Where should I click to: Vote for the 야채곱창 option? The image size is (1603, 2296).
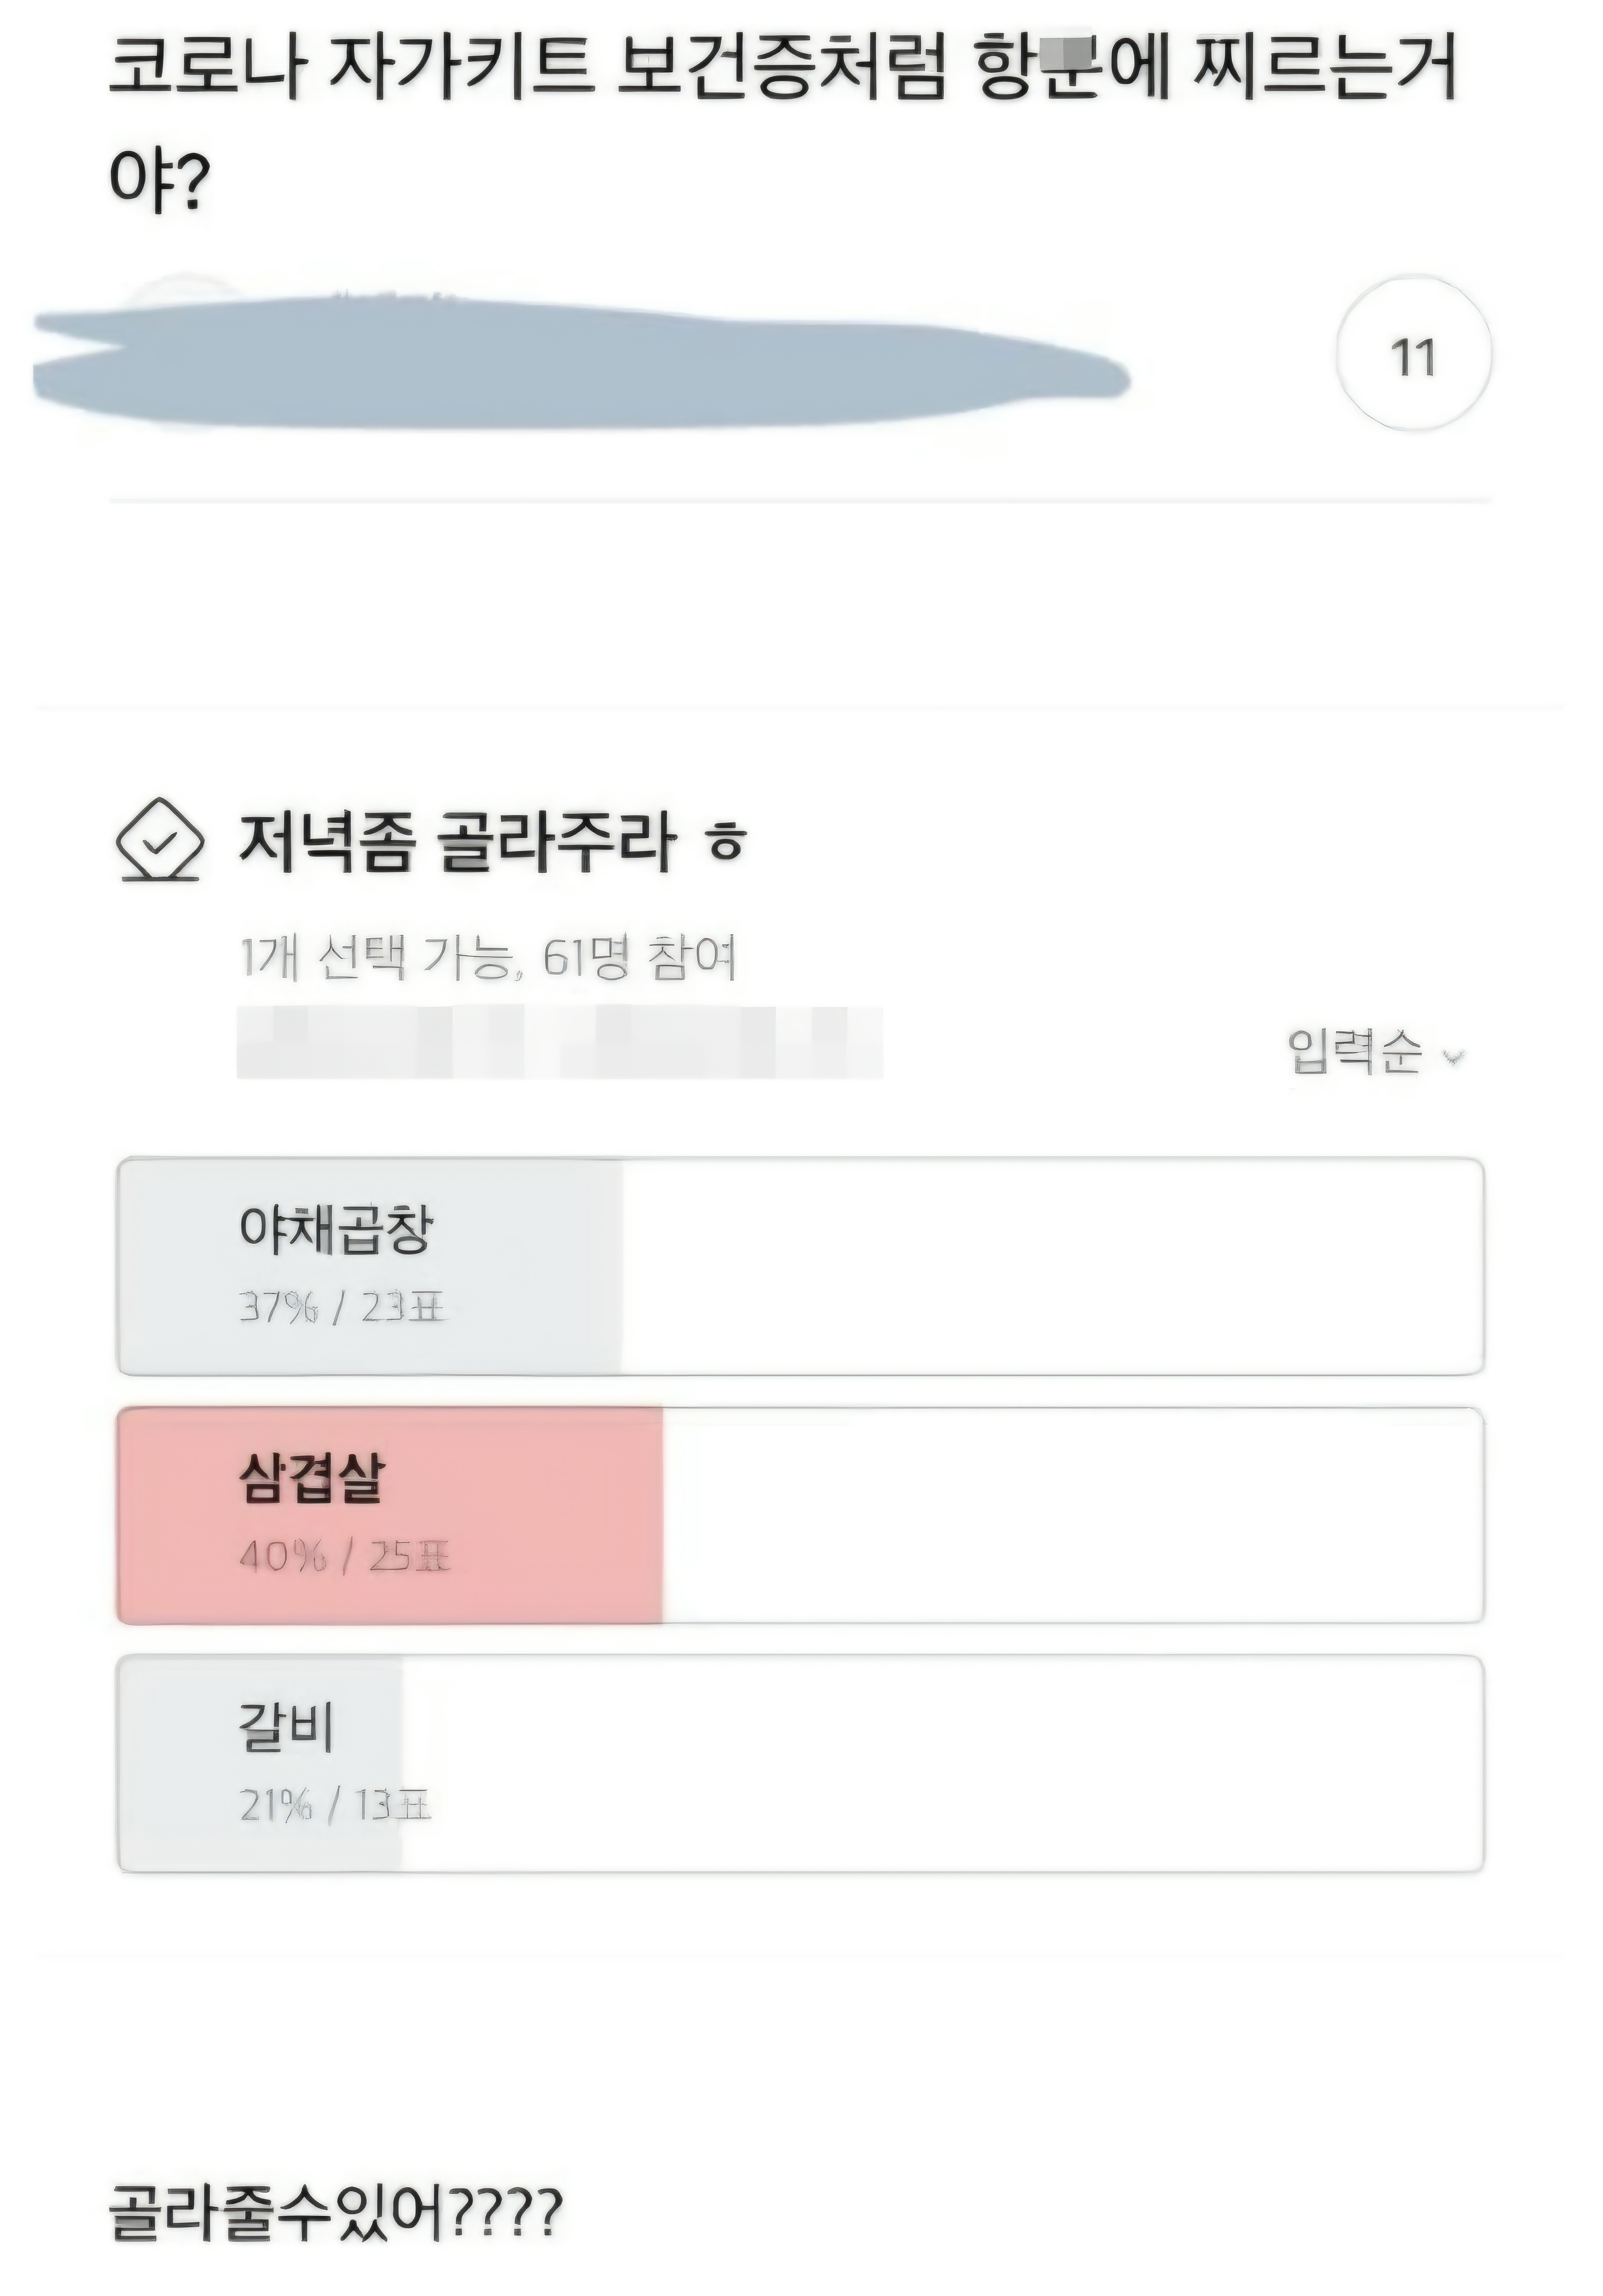(800, 1267)
